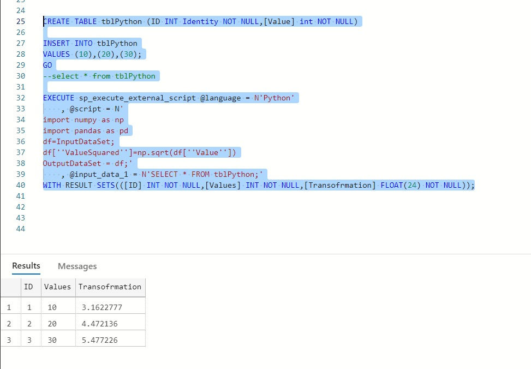
Task: Click sp_execute_external_script in the EXECUTE line
Action: tap(137, 98)
